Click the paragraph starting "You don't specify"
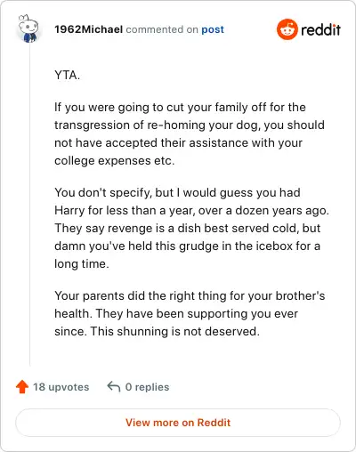Screen dimensions: 356x452 pos(191,228)
